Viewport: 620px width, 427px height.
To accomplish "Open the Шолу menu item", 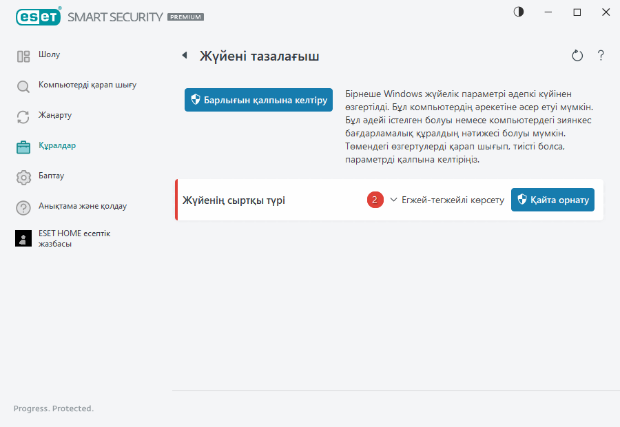I will coord(50,54).
